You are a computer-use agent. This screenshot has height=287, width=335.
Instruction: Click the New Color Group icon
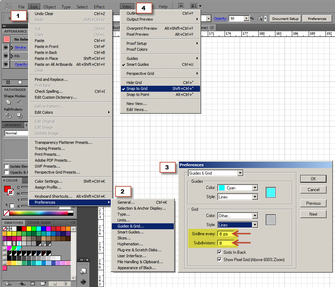pyautogui.click(x=43, y=283)
